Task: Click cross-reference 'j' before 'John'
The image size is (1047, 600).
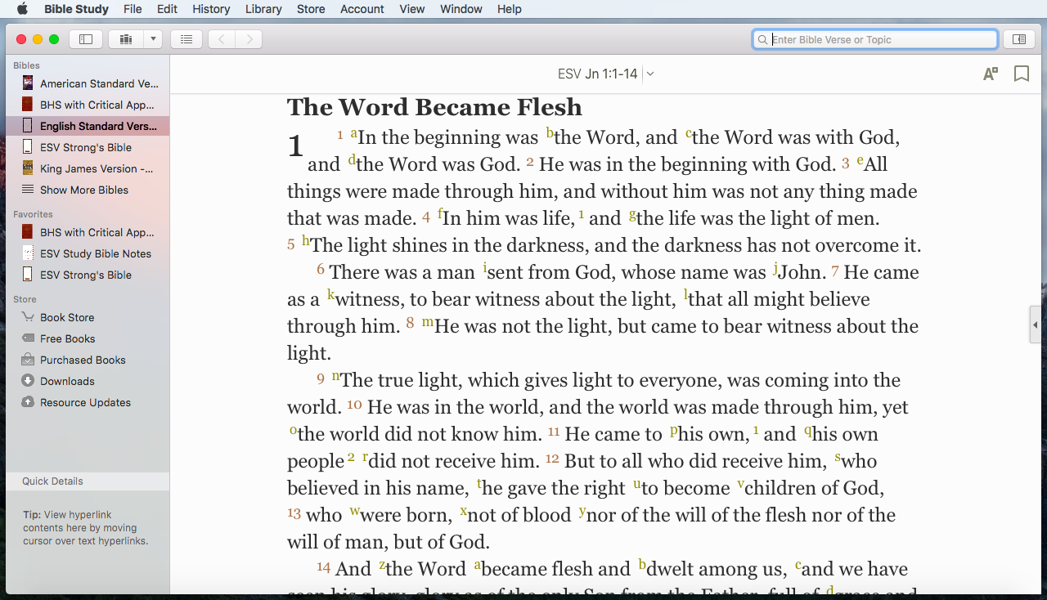Action: click(775, 269)
